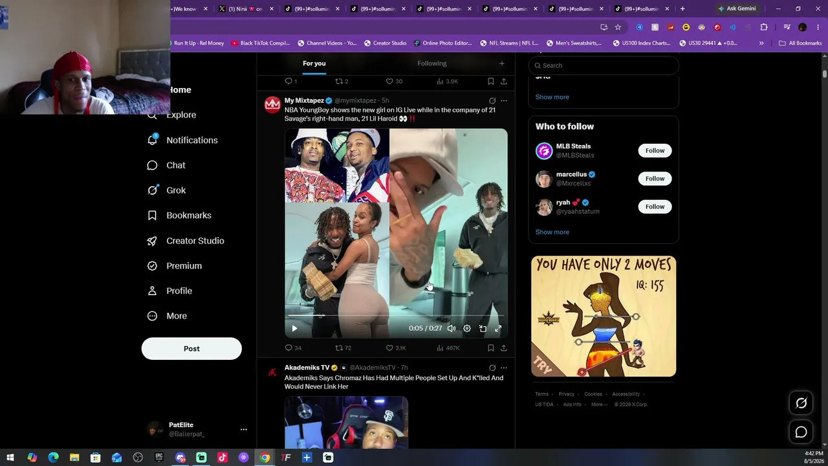Open the PatElite account menu dots
828x466 pixels.
[x=244, y=429]
